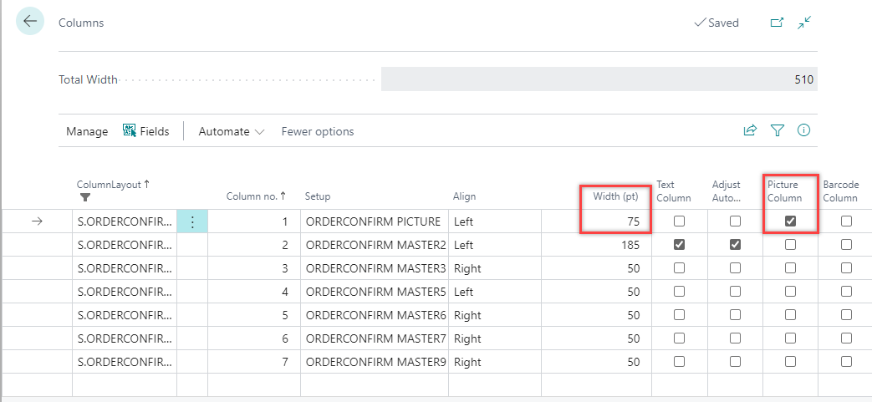Viewport: 872px width, 402px height.
Task: Open page in new window icon
Action: tap(777, 23)
